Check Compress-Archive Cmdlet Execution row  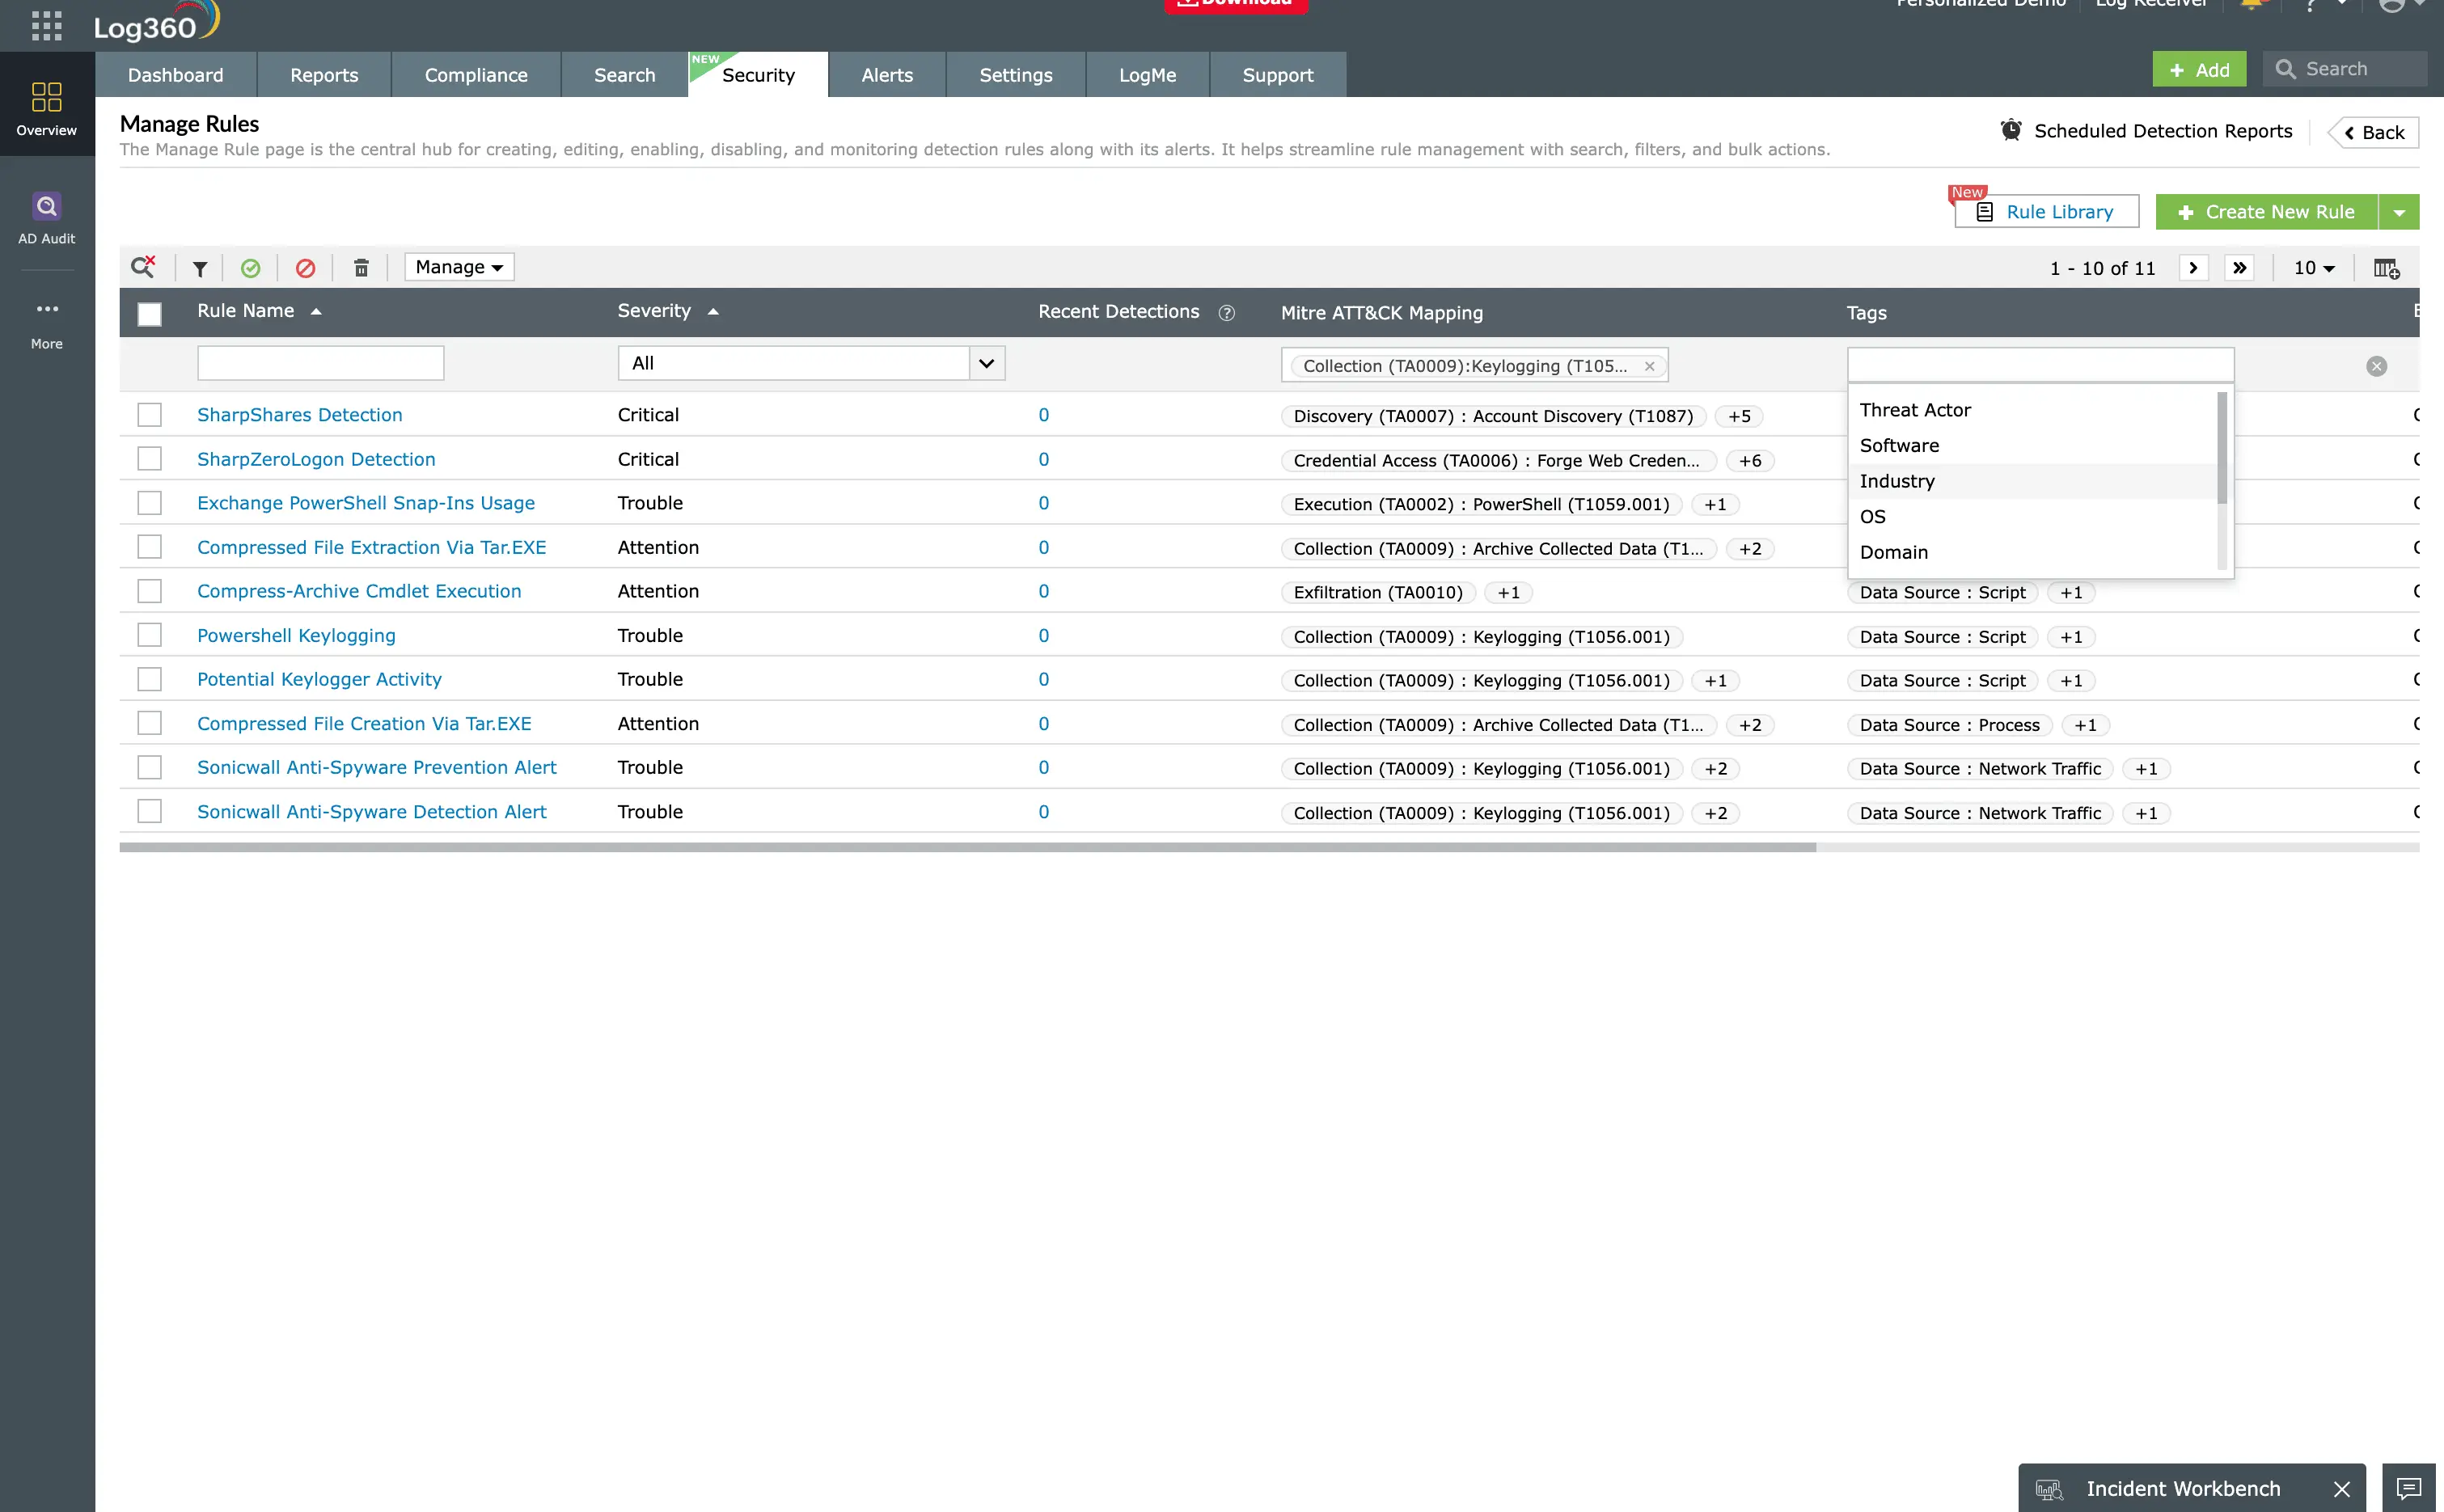tap(149, 591)
